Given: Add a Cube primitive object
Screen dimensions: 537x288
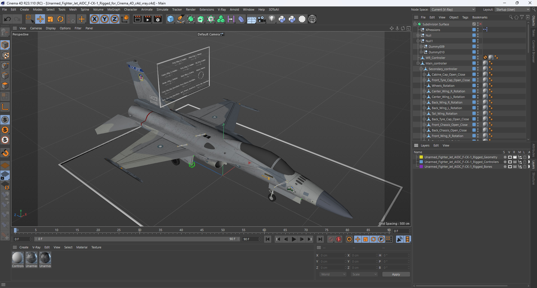Looking at the screenshot, I should [170, 19].
